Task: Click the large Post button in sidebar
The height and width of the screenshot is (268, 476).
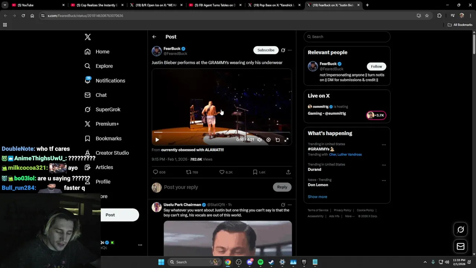Action: (x=120, y=215)
